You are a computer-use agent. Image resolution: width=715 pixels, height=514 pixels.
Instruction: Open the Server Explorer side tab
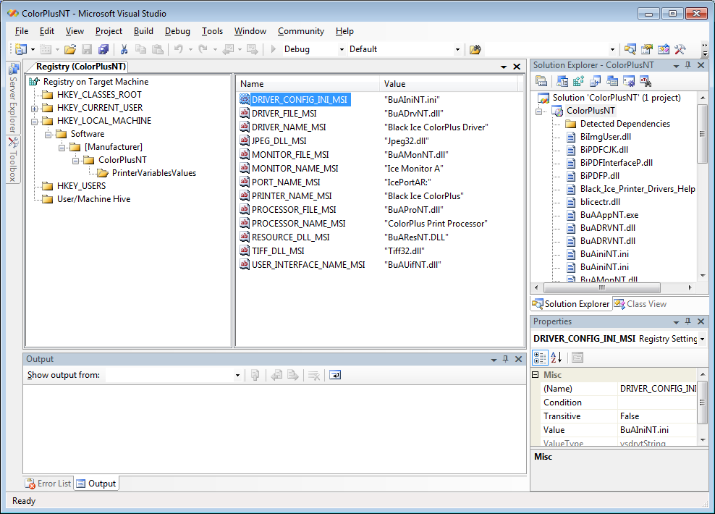coord(13,98)
